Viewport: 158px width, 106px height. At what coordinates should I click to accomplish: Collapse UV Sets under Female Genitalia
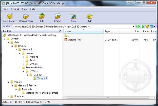[24, 71]
